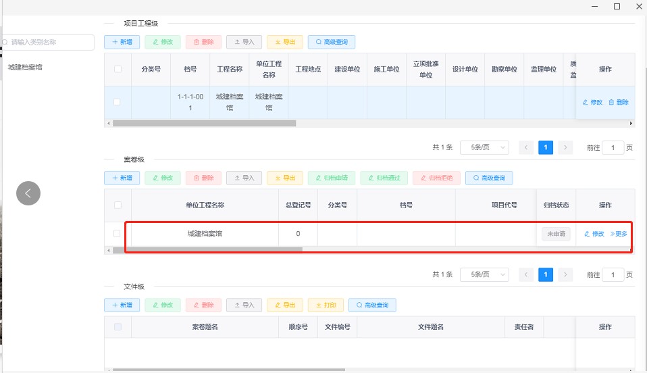Click 导入 in the 文件级 toolbar
This screenshot has width=647, height=373.
[244, 305]
